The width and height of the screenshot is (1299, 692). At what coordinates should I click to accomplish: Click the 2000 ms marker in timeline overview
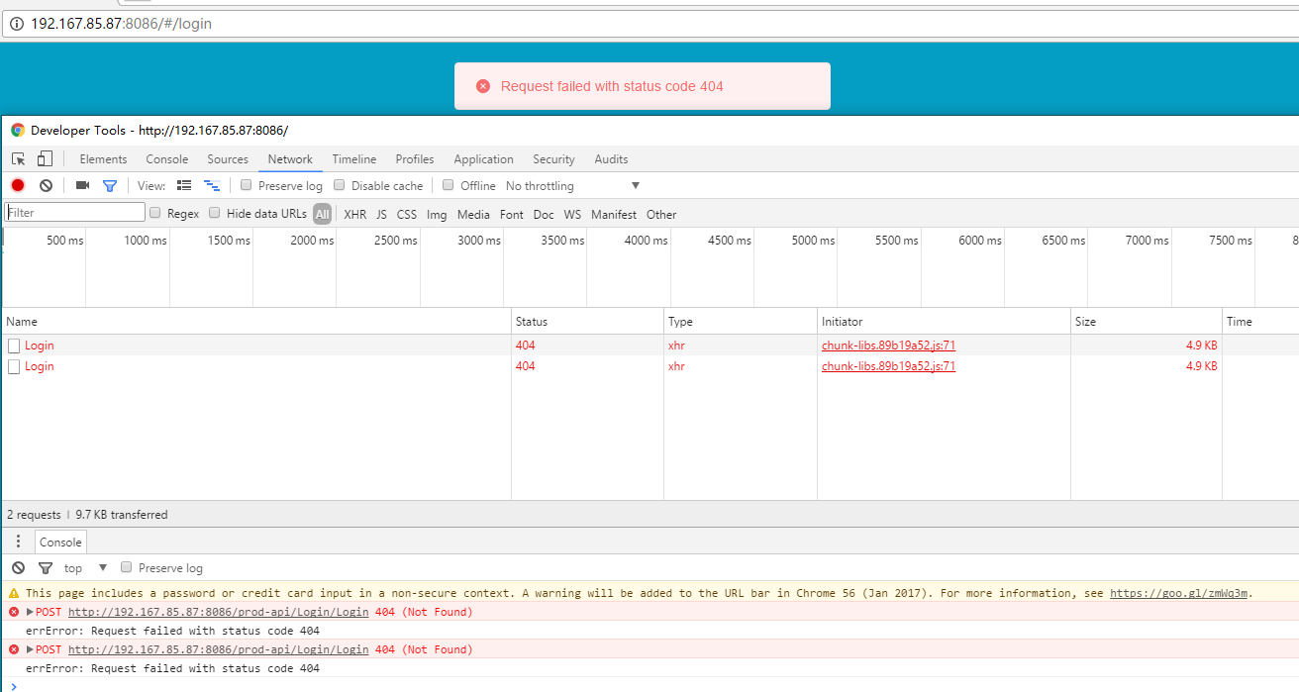click(312, 241)
